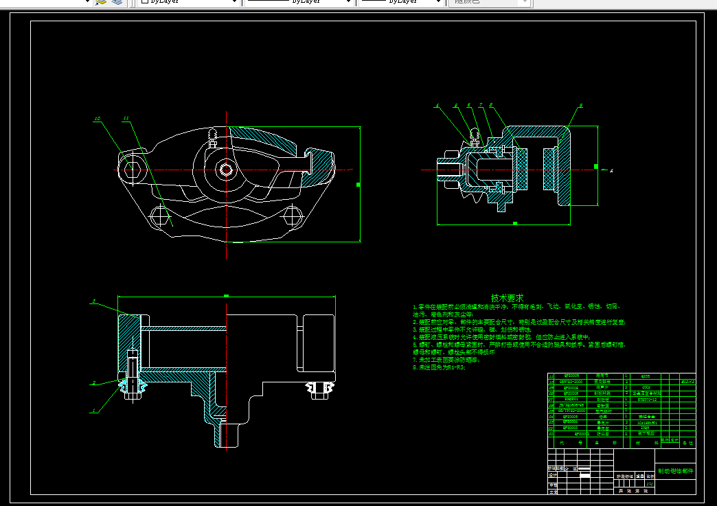Open the grayed plot style dropdown

point(525,2)
